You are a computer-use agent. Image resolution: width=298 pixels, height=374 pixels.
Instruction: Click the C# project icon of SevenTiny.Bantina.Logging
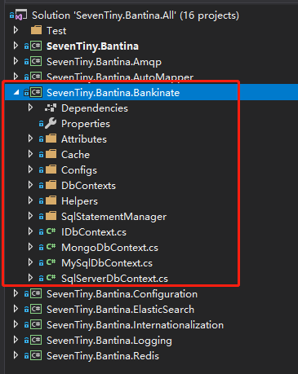[x=36, y=340]
